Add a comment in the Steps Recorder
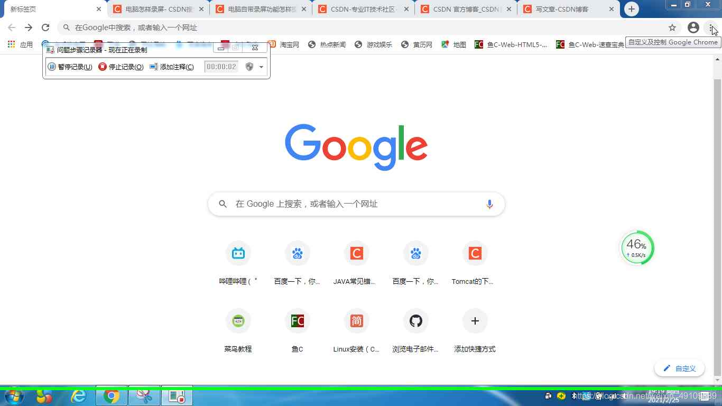Image resolution: width=722 pixels, height=406 pixels. [172, 67]
